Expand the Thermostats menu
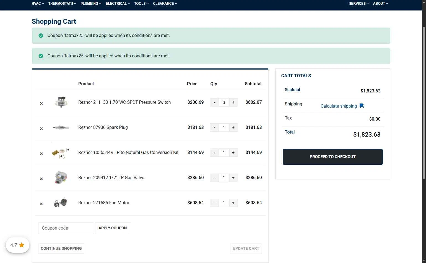 click(62, 4)
